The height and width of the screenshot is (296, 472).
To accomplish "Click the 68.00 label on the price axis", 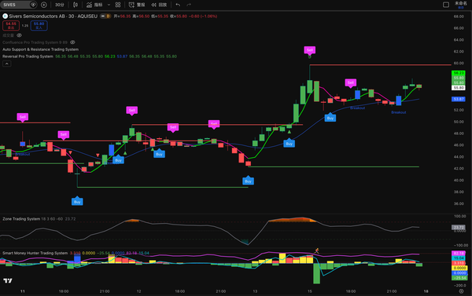I will pos(459,16).
